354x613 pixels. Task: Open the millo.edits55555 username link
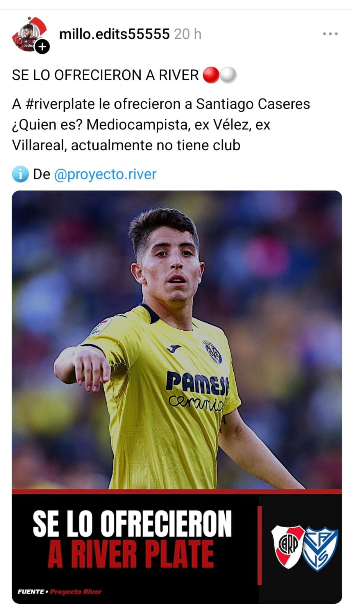click(x=114, y=34)
